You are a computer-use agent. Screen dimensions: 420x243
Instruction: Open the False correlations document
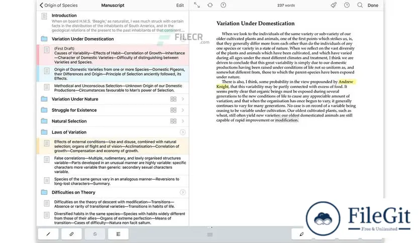(113, 165)
